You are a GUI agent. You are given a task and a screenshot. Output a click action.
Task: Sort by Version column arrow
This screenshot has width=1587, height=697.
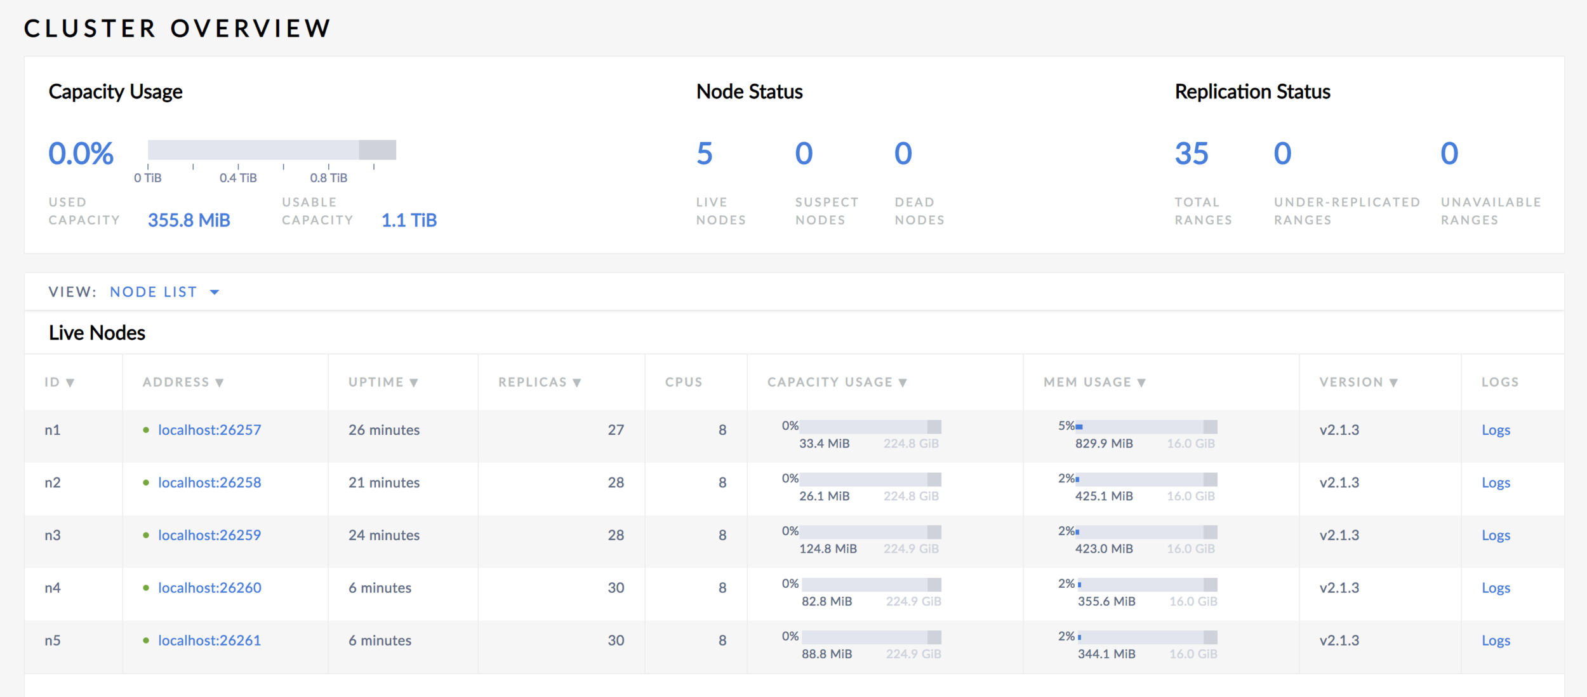[1393, 383]
